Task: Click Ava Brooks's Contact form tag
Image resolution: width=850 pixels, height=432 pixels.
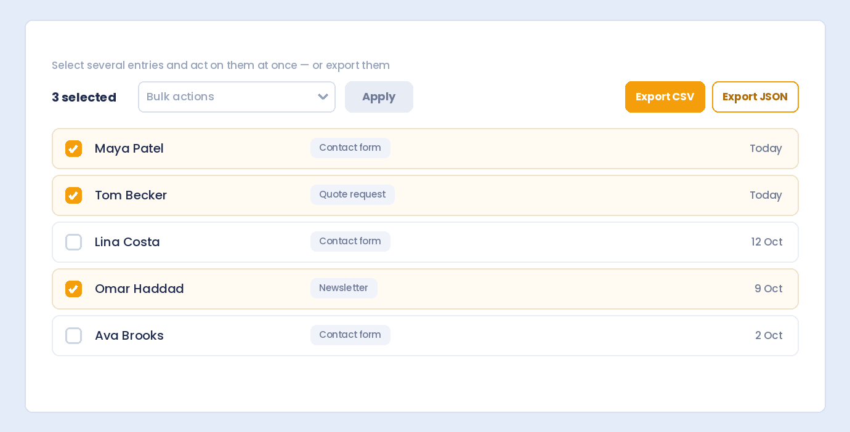Action: 350,335
